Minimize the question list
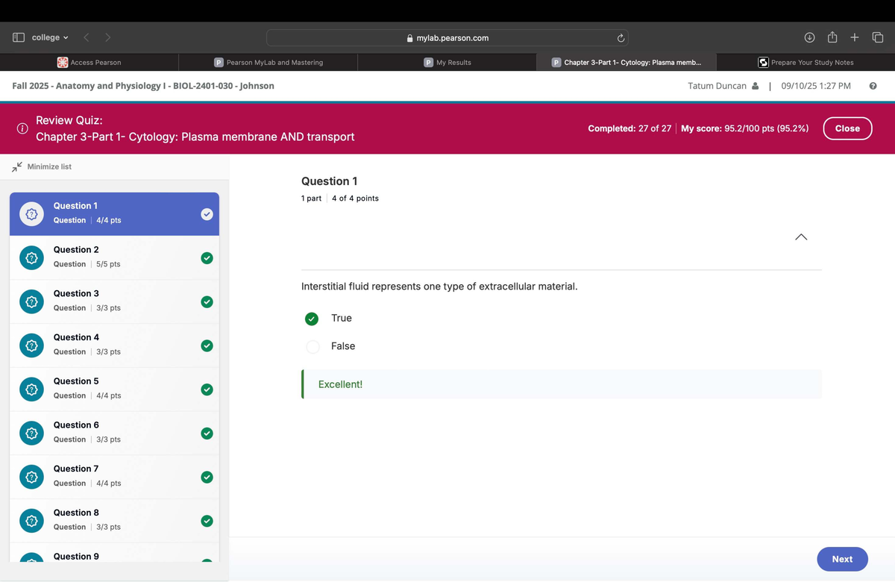 pyautogui.click(x=43, y=166)
